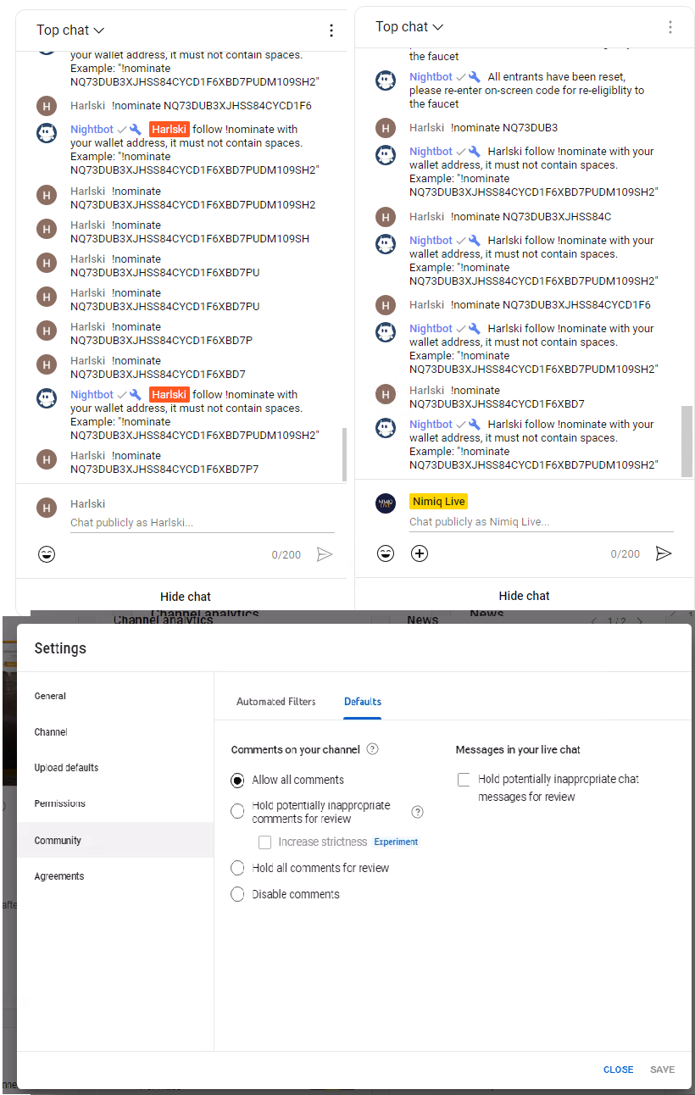Open three-dot menu in Nimiq Live chat
The height and width of the screenshot is (1095, 695).
pos(670,27)
